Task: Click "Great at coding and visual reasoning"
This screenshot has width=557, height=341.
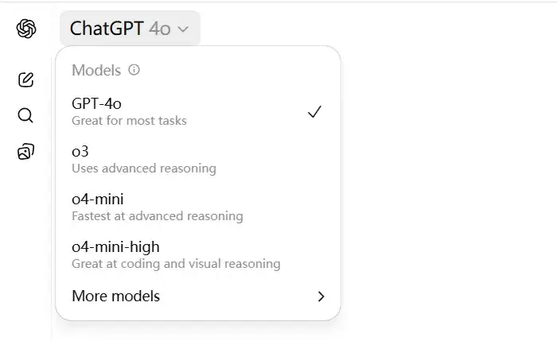Action: pos(176,264)
